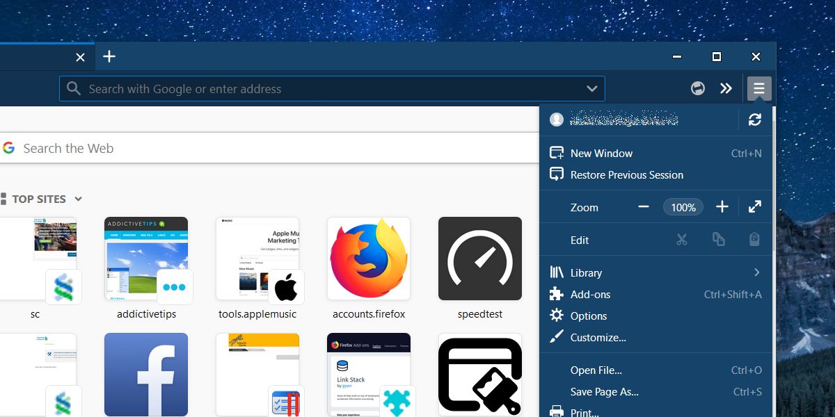Open the tools.applemusic top site tile
The image size is (835, 417).
(x=257, y=259)
